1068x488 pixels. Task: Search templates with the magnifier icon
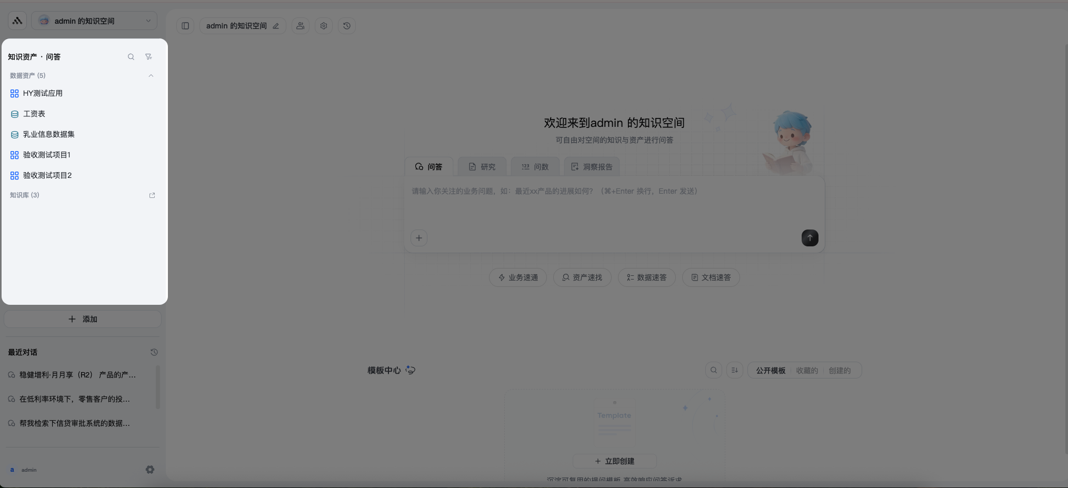coord(714,370)
